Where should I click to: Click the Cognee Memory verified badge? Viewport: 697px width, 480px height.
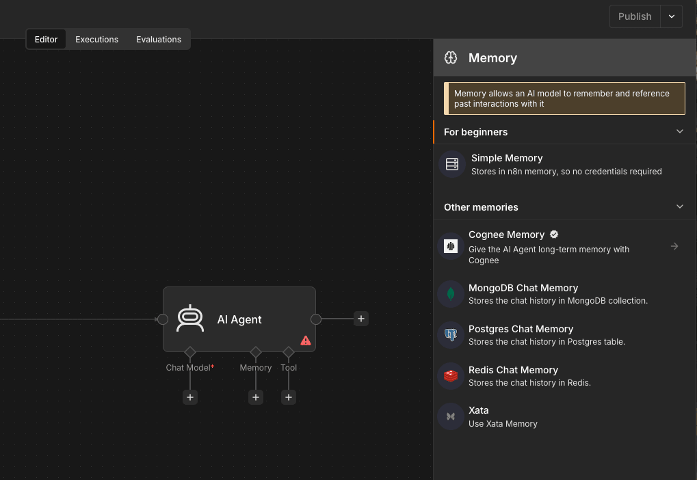pyautogui.click(x=554, y=235)
